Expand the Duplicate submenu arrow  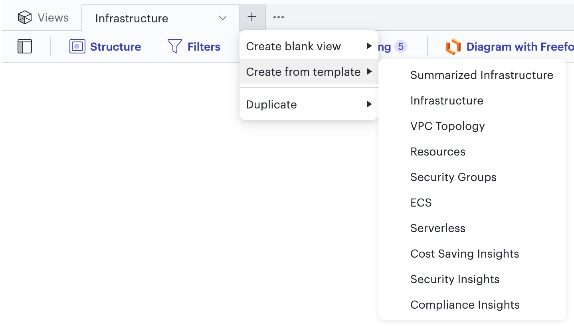(x=369, y=104)
